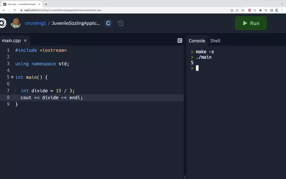The height and width of the screenshot is (179, 286).
Task: Click line number 7 in gutter
Action: (8, 90)
